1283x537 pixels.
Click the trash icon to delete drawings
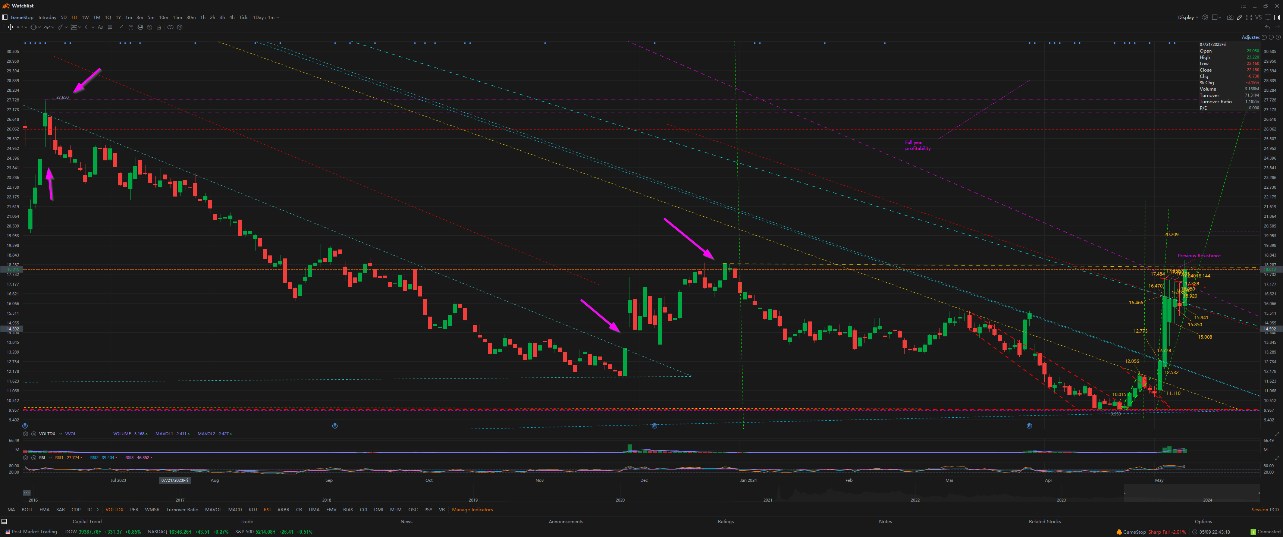(x=159, y=27)
